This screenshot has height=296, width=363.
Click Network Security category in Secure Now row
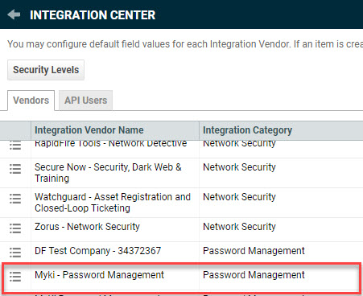pos(239,167)
